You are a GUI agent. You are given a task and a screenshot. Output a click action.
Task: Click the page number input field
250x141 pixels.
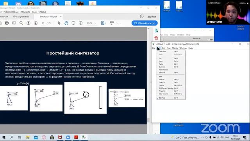(x=43, y=23)
